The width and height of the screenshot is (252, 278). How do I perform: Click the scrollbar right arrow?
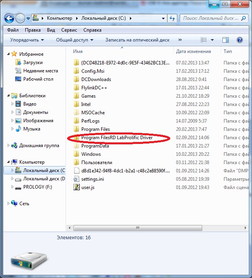[x=245, y=228]
